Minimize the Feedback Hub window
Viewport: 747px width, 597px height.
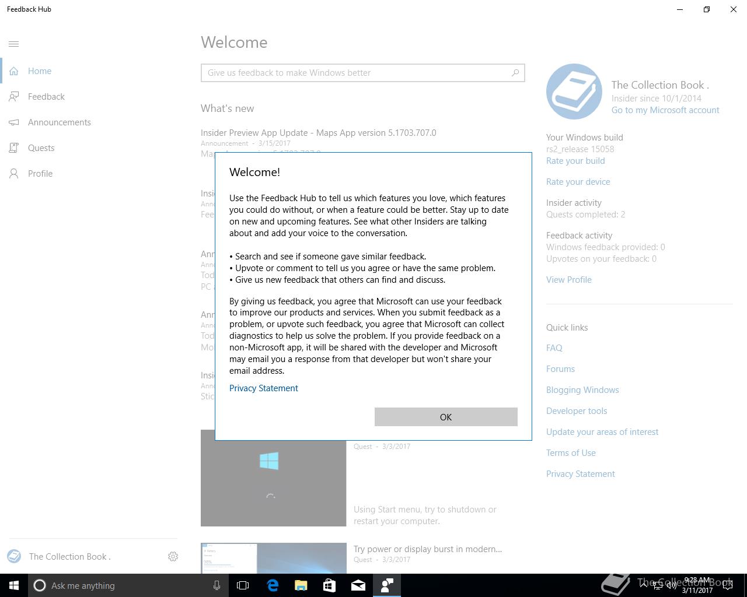pyautogui.click(x=680, y=9)
